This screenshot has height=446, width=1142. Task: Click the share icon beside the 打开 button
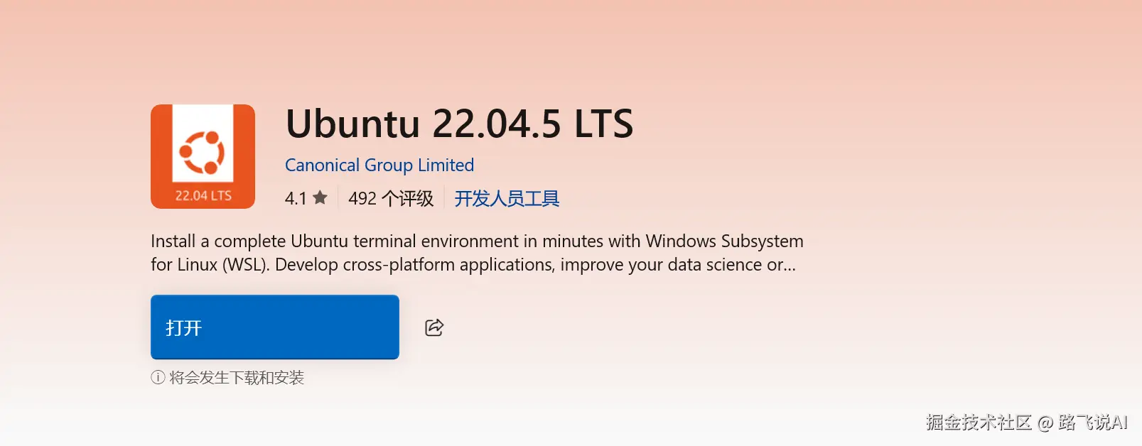(x=434, y=327)
